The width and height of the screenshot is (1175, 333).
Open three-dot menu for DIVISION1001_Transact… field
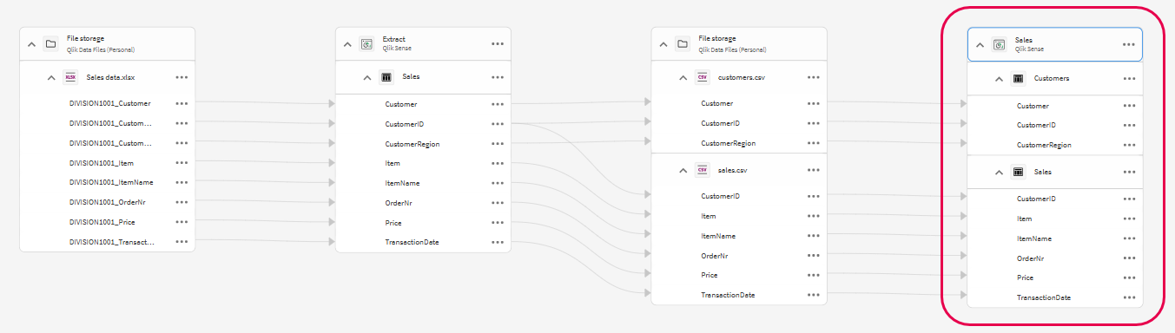pyautogui.click(x=182, y=242)
